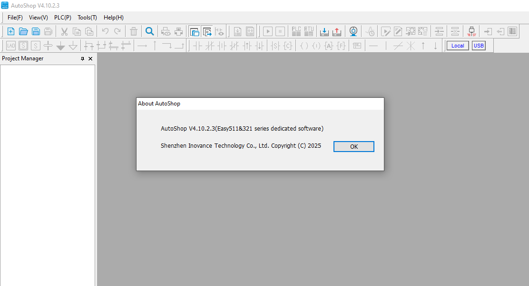
Task: Click the Upload from PLC red arrow icon
Action: tap(337, 32)
